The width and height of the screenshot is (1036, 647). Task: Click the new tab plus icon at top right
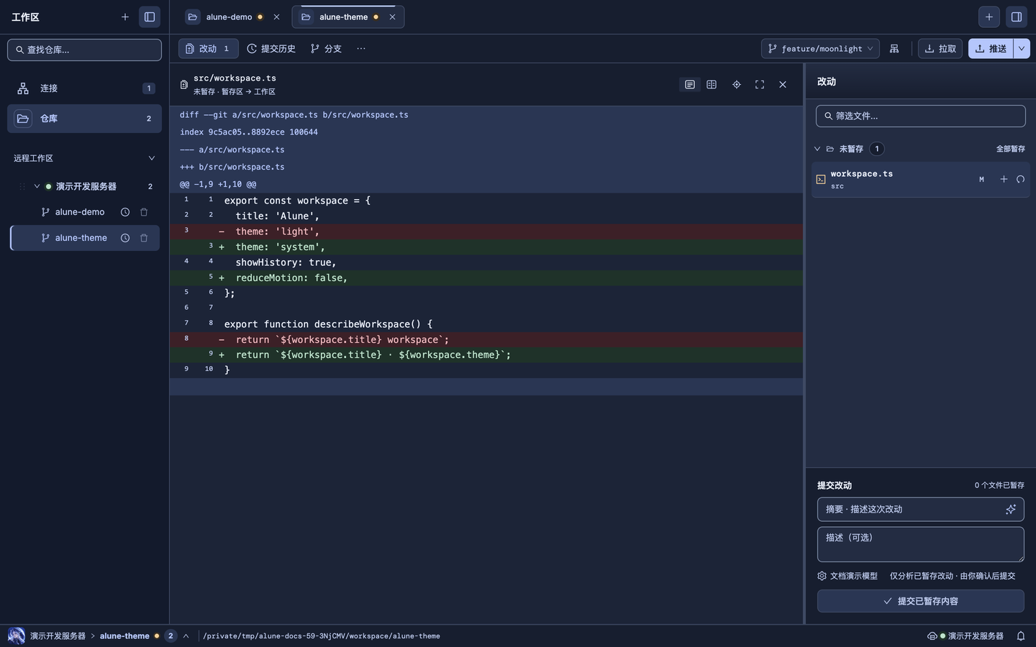tap(989, 17)
